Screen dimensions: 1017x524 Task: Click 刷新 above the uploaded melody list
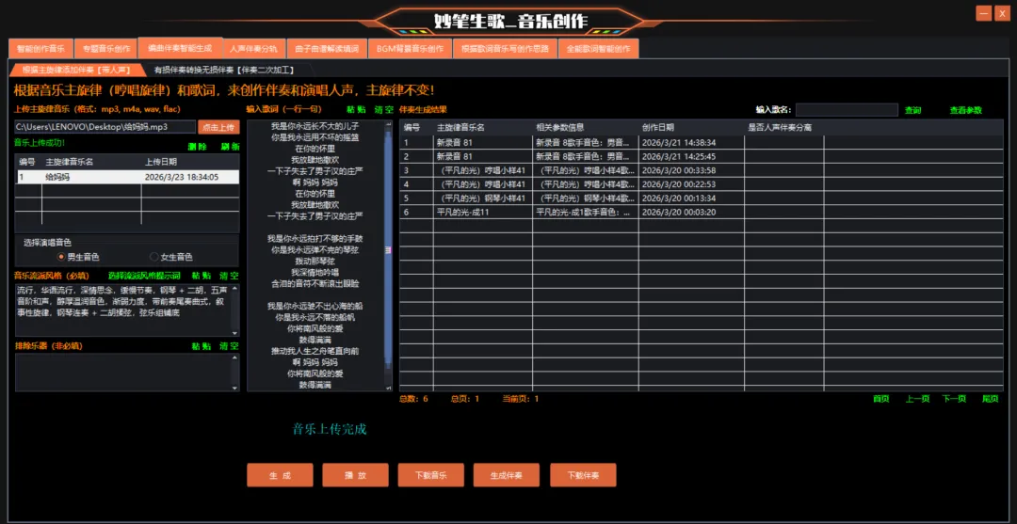[231, 147]
